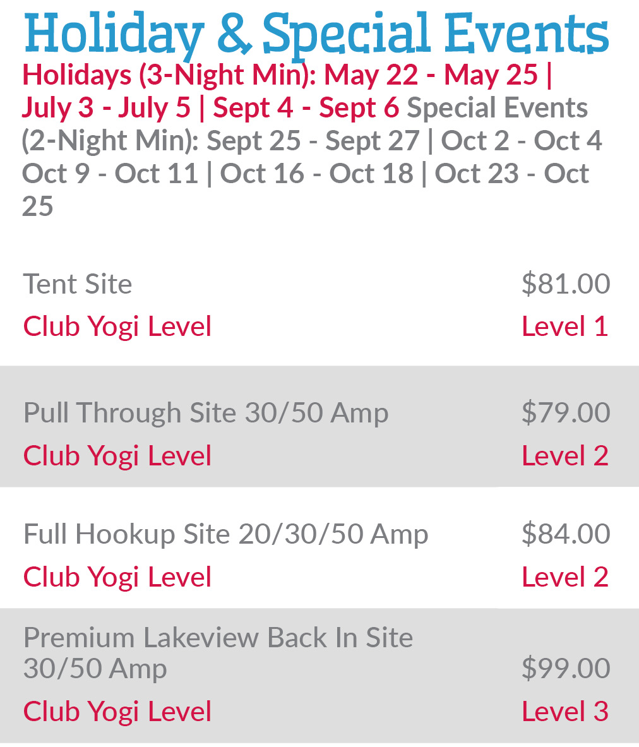Select Full Hookup Site 20/30/50 Amp
This screenshot has width=639, height=747.
225,534
